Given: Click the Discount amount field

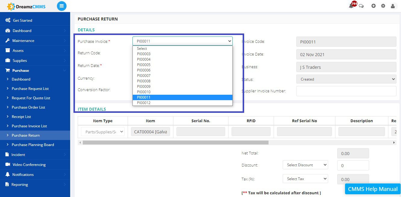Looking at the screenshot, I should tap(353, 165).
